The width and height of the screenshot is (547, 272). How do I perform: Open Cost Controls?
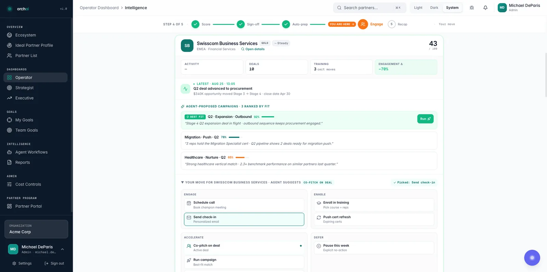(36, 184)
